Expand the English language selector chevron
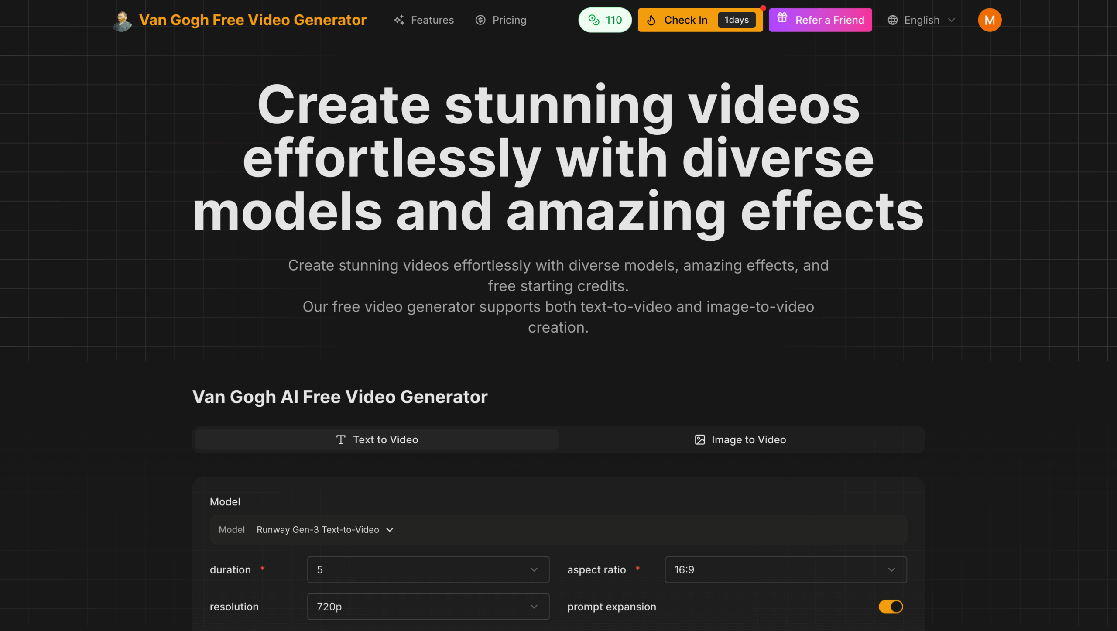 951,20
